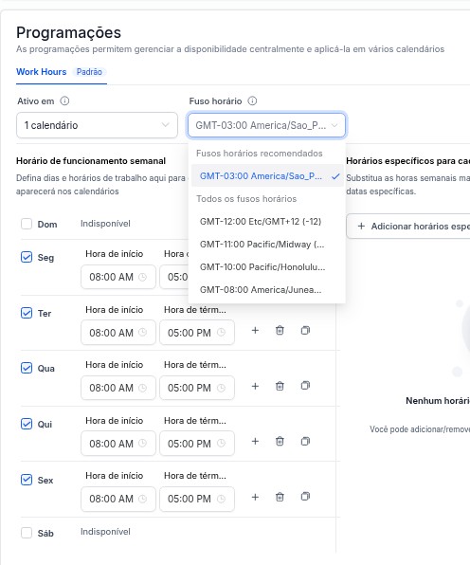Edit Qua start time 08:00 AM
Viewport: 470px width, 565px height.
pos(118,388)
